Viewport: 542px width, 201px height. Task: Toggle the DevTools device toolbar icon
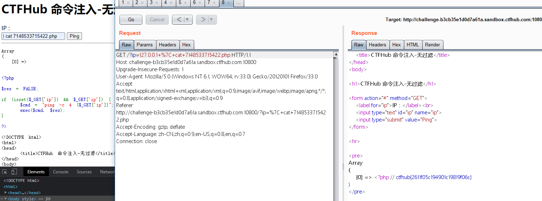coord(14,172)
